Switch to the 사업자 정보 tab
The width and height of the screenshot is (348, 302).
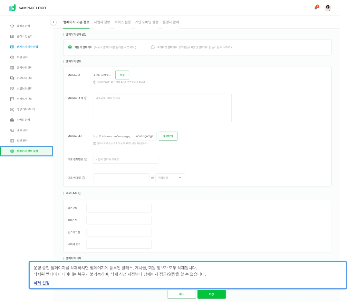[102, 22]
